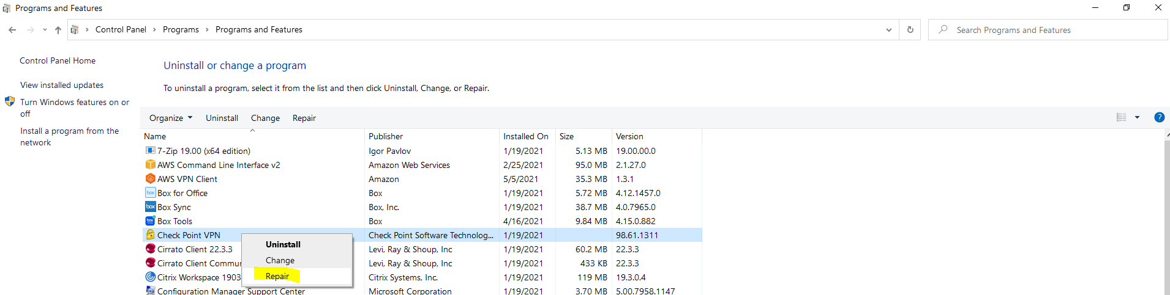Go forward with the forward arrow
This screenshot has height=295, width=1170.
(x=30, y=29)
